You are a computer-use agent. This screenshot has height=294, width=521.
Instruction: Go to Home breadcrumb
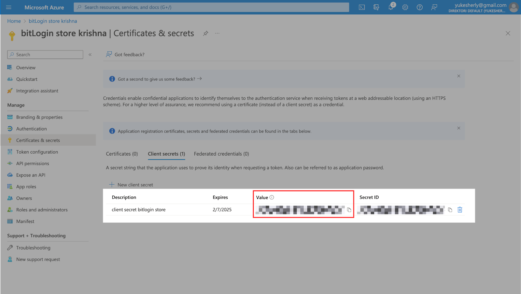pos(14,21)
